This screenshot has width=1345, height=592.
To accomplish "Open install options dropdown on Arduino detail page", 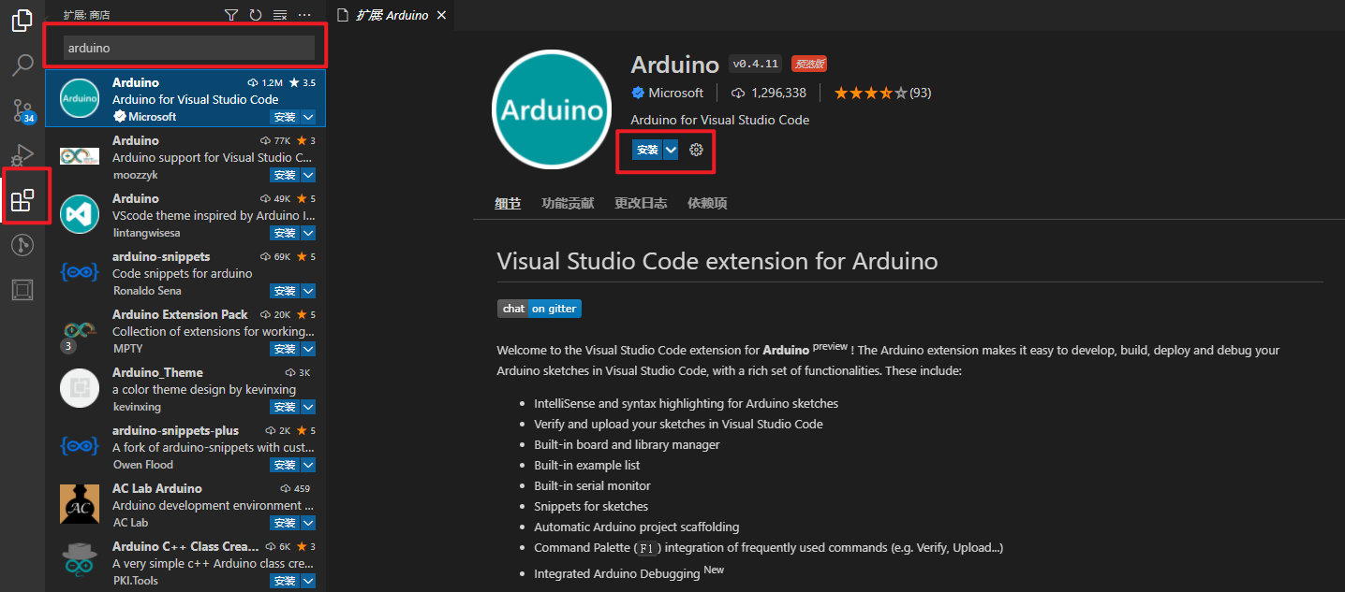I will point(671,150).
